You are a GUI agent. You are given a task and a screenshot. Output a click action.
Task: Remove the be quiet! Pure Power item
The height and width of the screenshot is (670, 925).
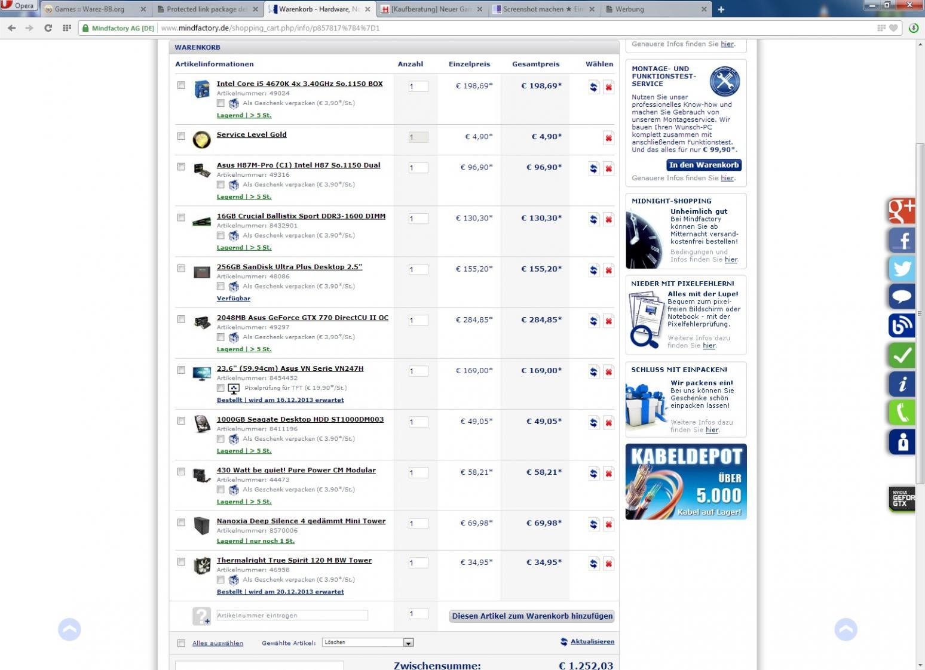[608, 474]
